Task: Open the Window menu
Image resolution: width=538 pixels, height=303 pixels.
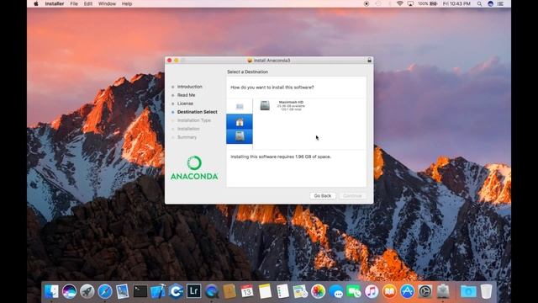Action: click(107, 3)
